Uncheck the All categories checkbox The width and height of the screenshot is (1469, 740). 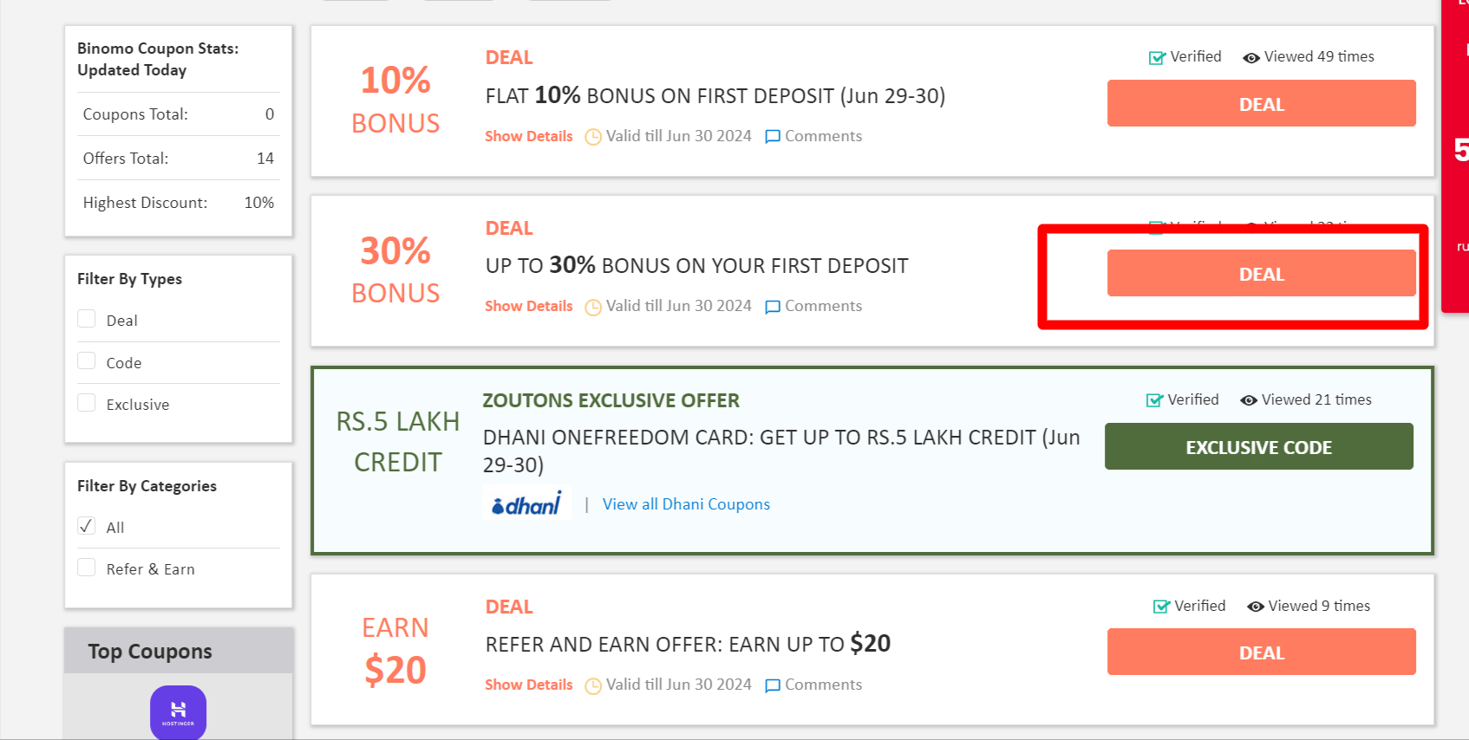87,526
